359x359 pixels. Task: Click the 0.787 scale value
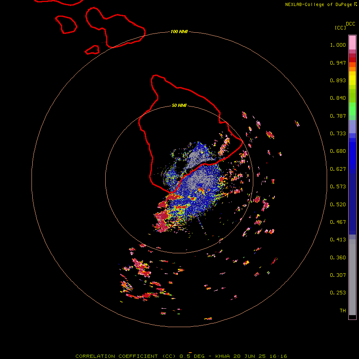[338, 116]
